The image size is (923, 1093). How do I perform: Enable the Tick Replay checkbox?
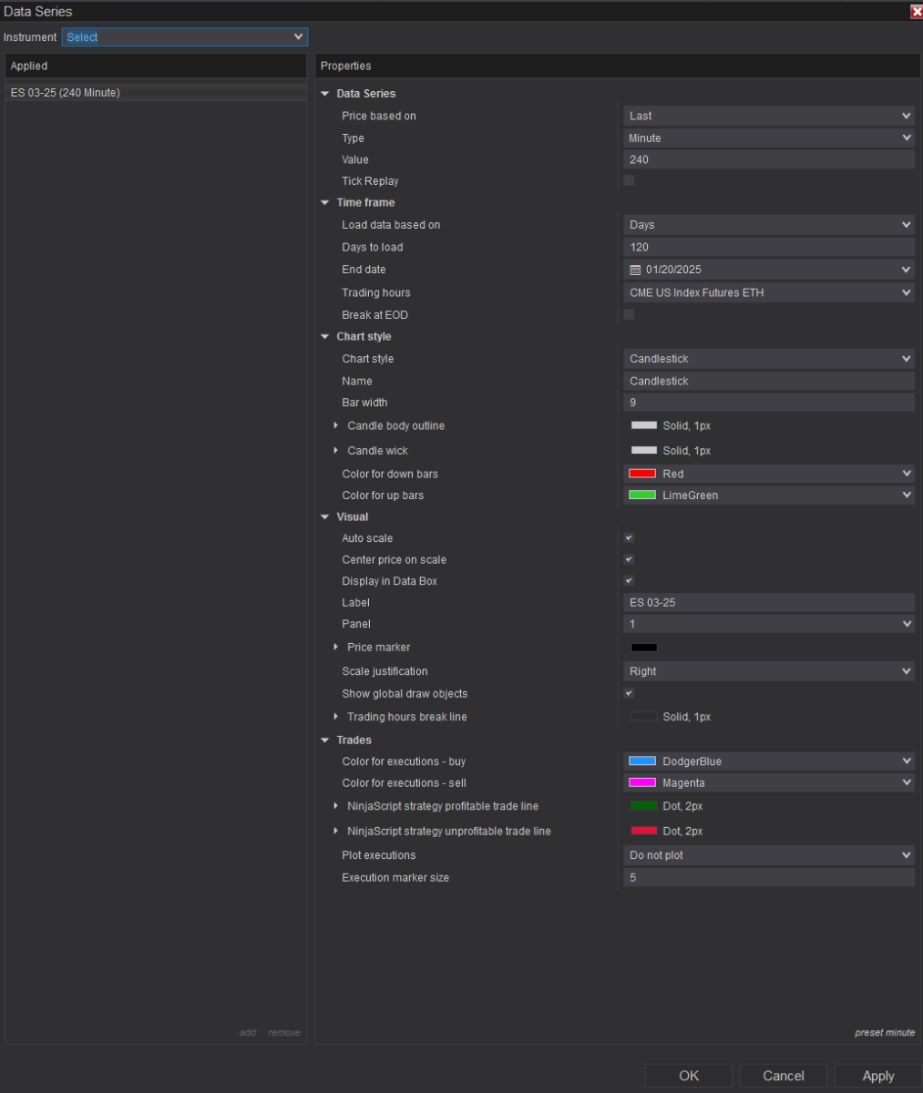point(629,180)
